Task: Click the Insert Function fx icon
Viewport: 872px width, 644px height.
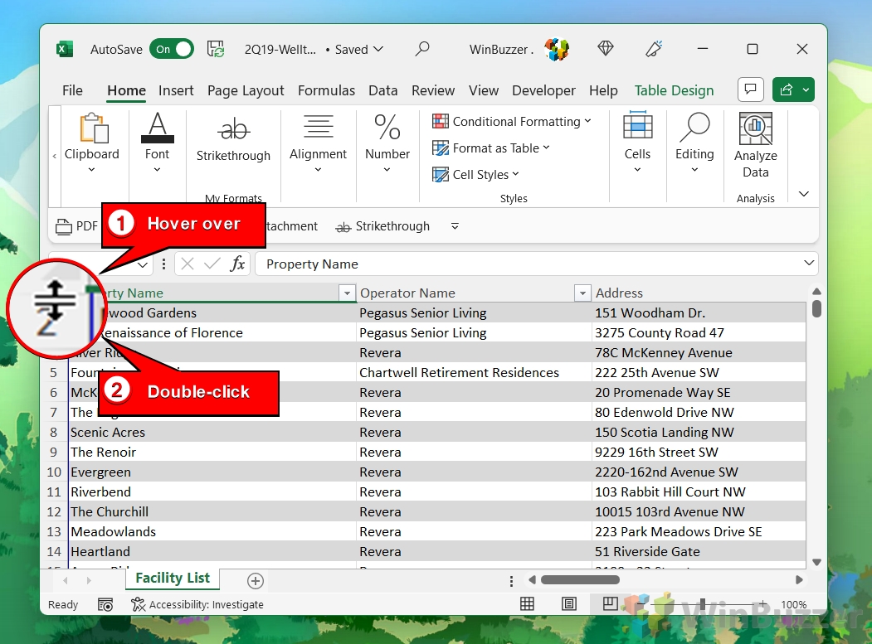Action: pyautogui.click(x=238, y=264)
